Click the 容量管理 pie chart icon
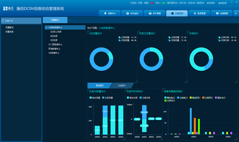 [172, 13]
